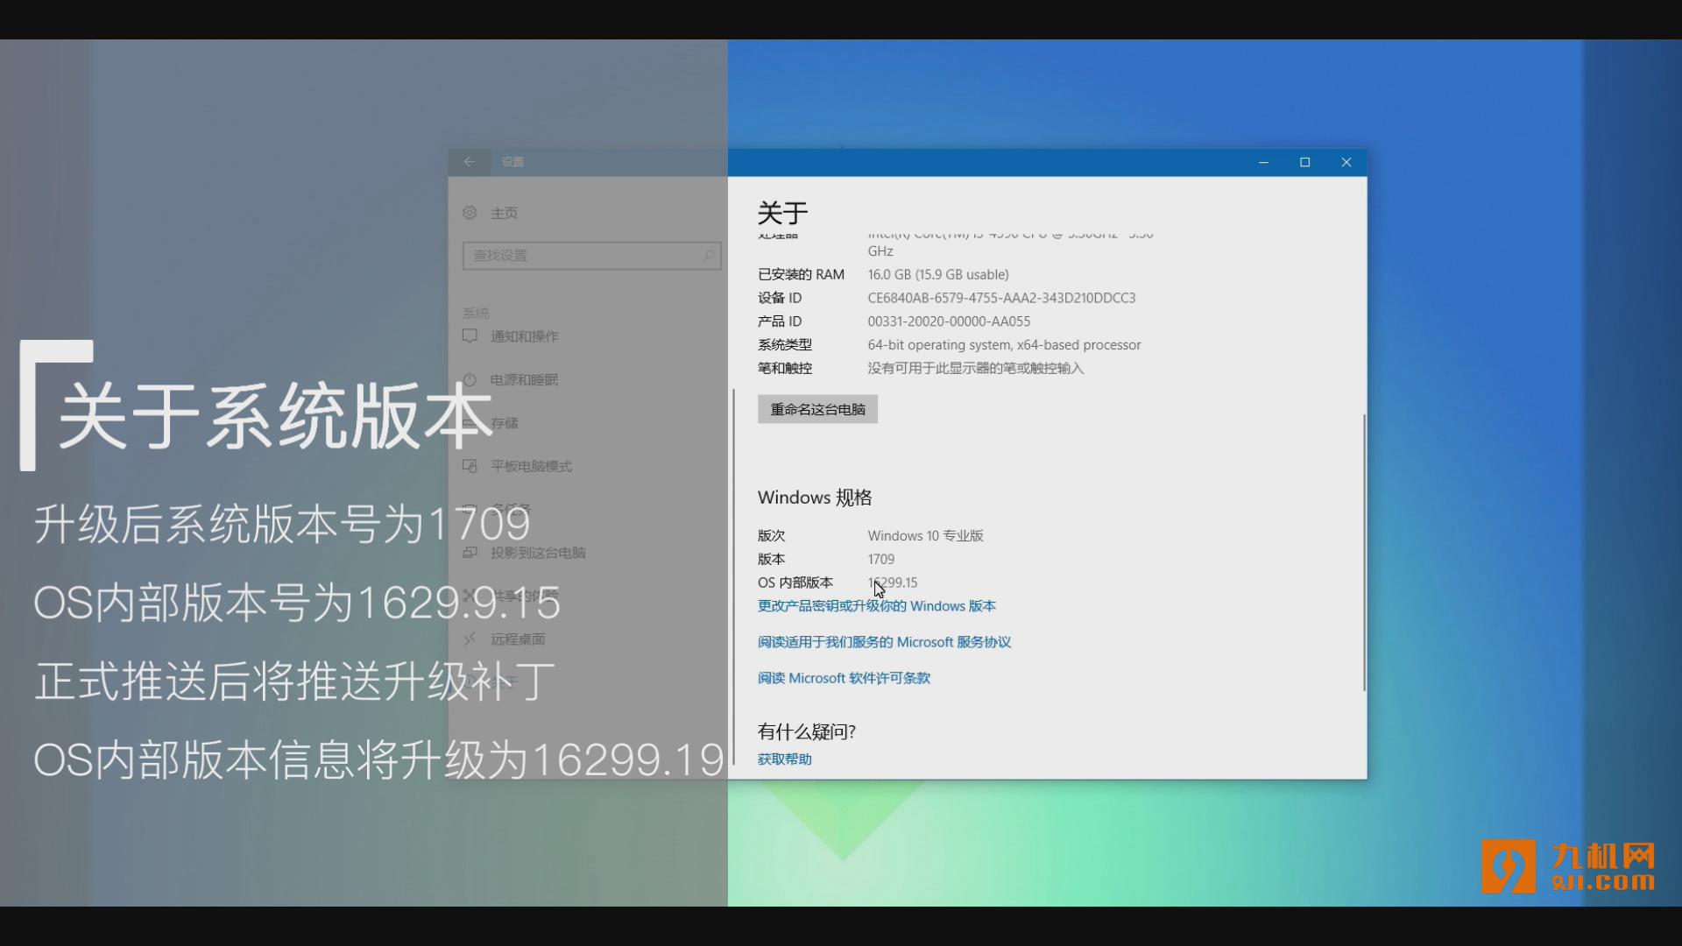Click the magnifier icon in 查找设置 box
This screenshot has height=946, width=1682.
tap(708, 256)
